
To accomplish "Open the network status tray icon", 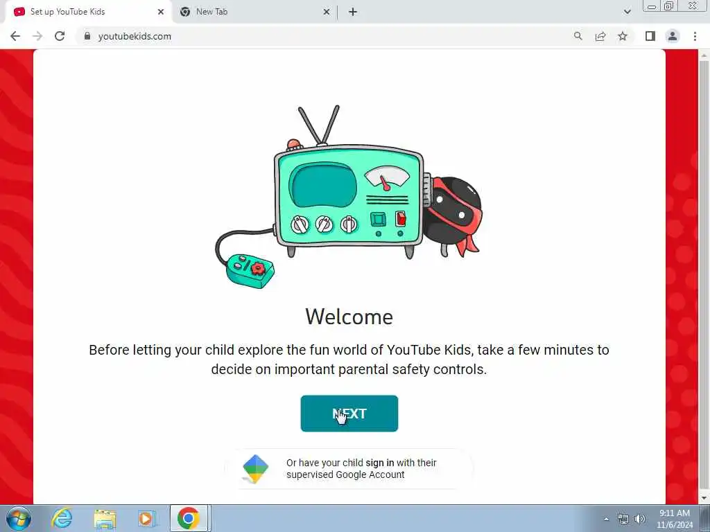I will (x=623, y=519).
